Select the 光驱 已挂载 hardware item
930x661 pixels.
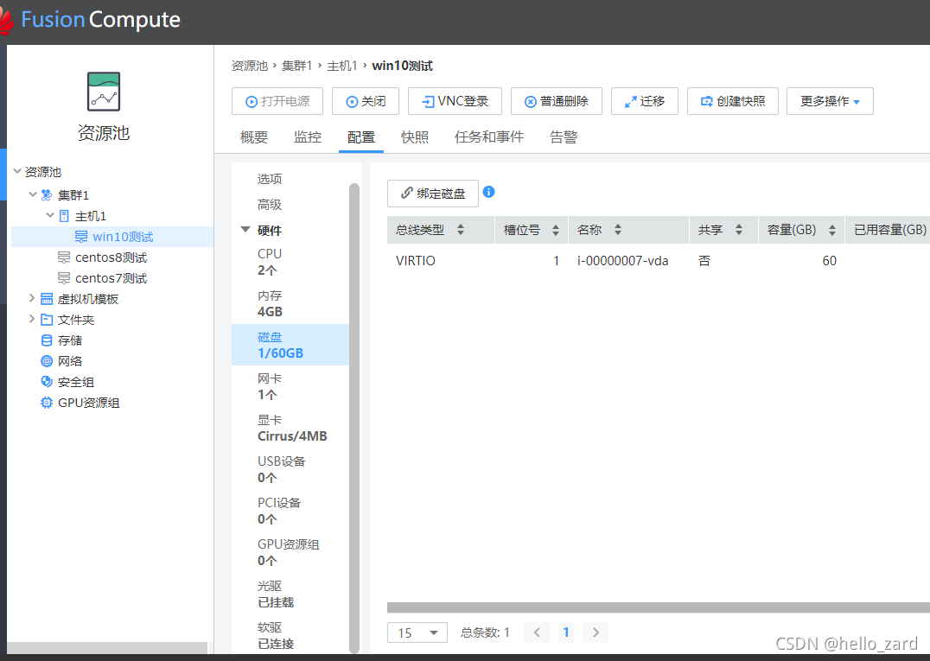[x=290, y=594]
